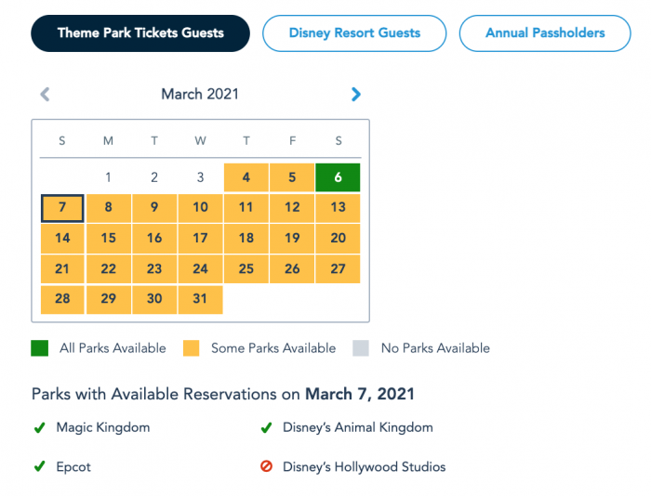Select March 6 on the calendar
Screen dimensions: 651x496
pyautogui.click(x=338, y=177)
